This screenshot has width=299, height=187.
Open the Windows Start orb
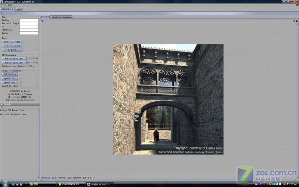5,184
